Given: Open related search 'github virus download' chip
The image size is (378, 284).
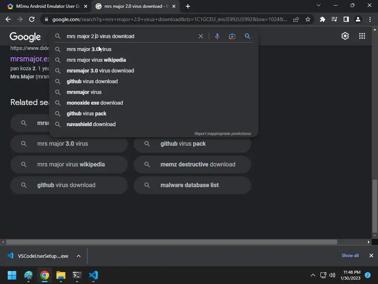Looking at the screenshot, I should [69, 185].
